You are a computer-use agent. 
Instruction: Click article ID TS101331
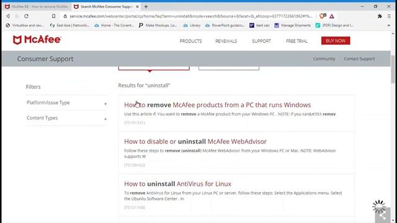click(135, 123)
